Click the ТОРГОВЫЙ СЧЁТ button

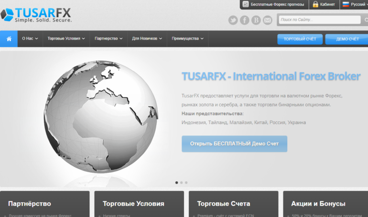point(300,39)
